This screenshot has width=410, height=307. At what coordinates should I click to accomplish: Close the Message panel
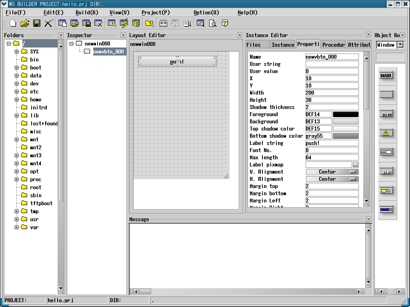368,219
